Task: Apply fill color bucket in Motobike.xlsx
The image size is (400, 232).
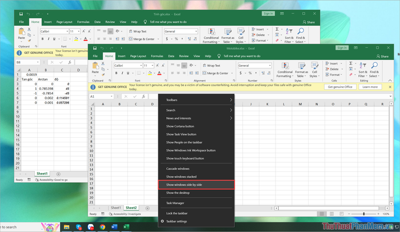Action: [150, 73]
